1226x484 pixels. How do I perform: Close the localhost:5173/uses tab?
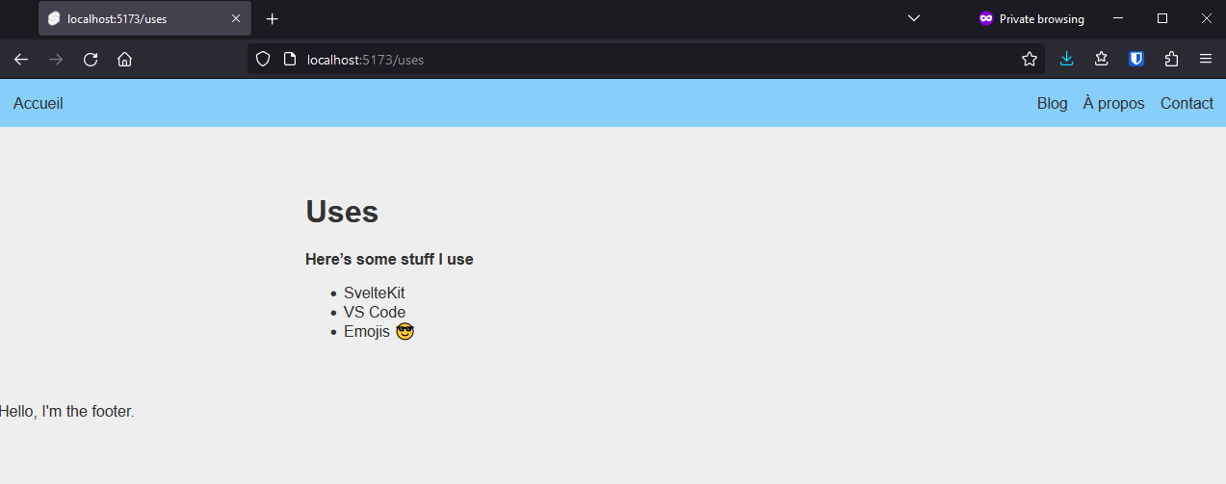[x=236, y=19]
